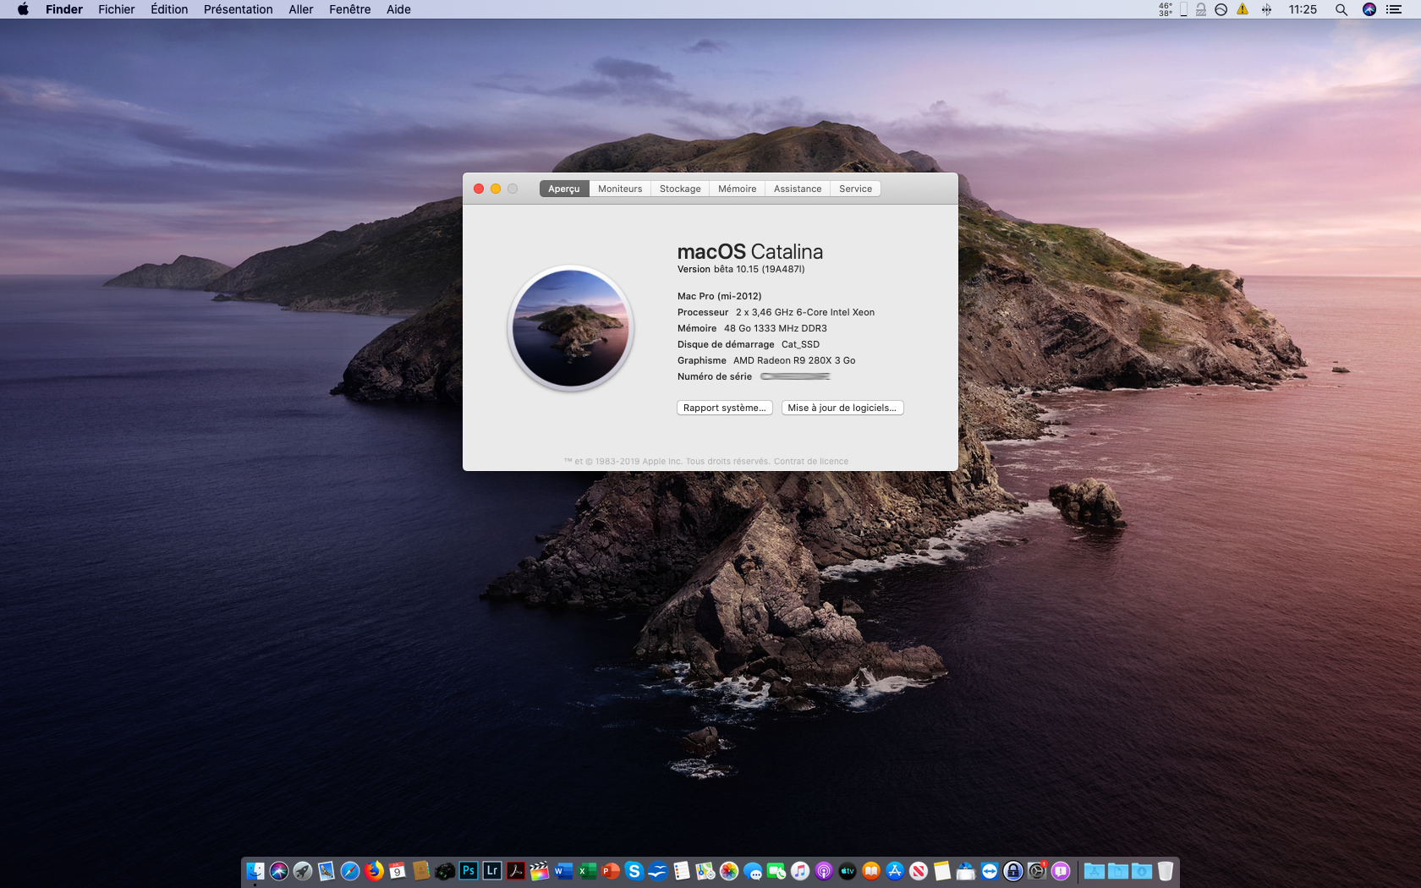The height and width of the screenshot is (888, 1421).
Task: Open Launchpad rocket icon in dock
Action: click(x=303, y=870)
